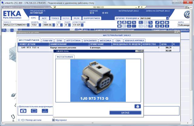The image size is (194, 126).
Task: Click the ETKA Parts Information logo
Action: point(12,15)
